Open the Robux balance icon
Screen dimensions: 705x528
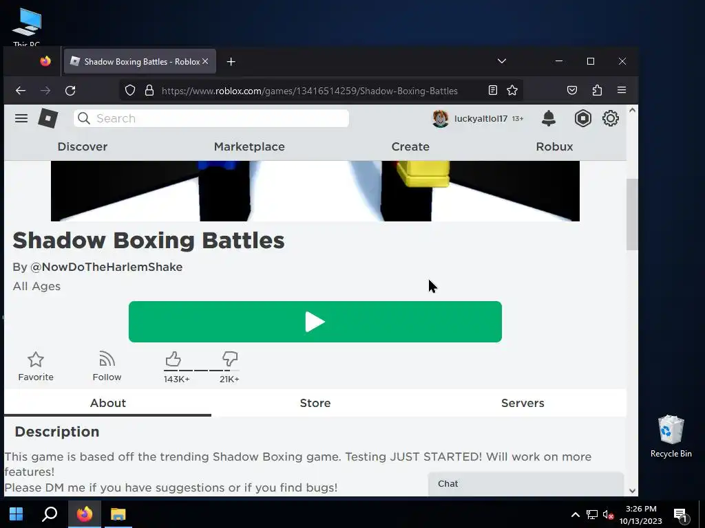[x=582, y=118]
